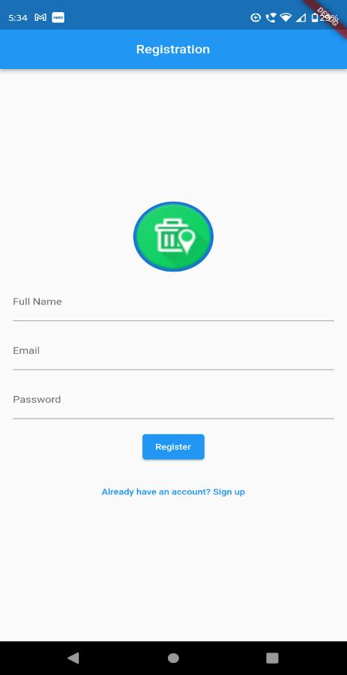Tap the Wi-Fi calling phone icon
347x675 pixels.
[x=271, y=18]
